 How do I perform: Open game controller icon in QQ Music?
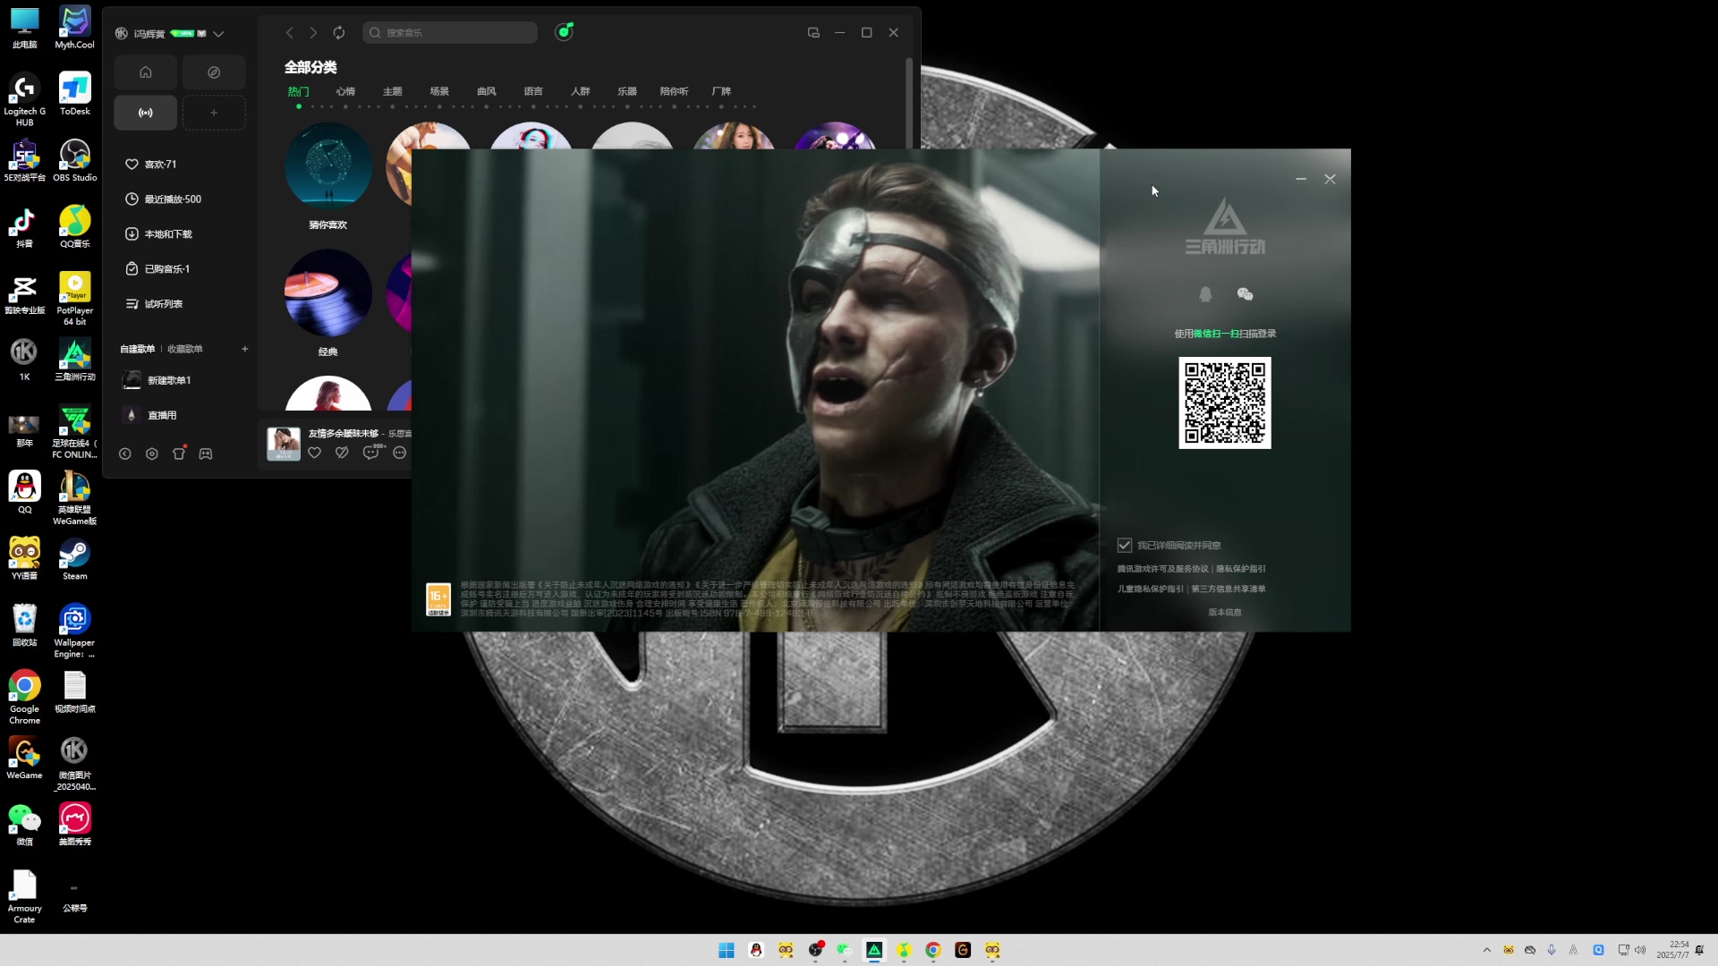(206, 454)
